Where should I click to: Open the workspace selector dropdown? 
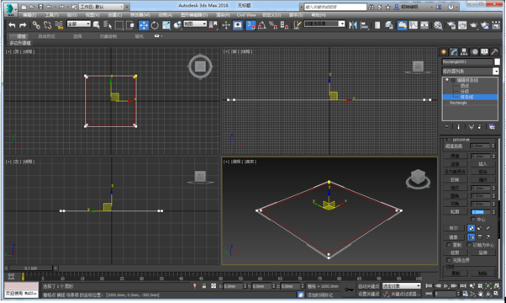(x=101, y=7)
